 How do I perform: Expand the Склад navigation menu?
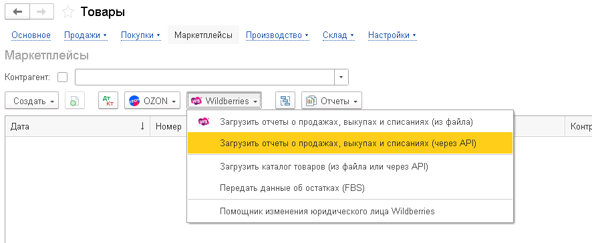(338, 35)
